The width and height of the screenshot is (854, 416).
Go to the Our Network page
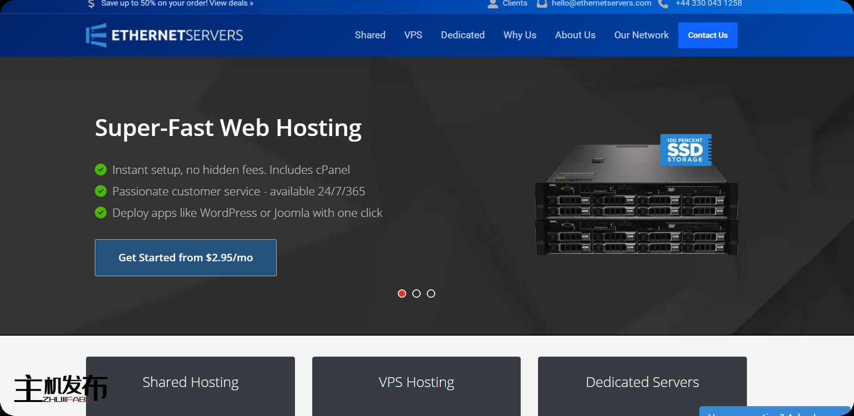click(641, 35)
